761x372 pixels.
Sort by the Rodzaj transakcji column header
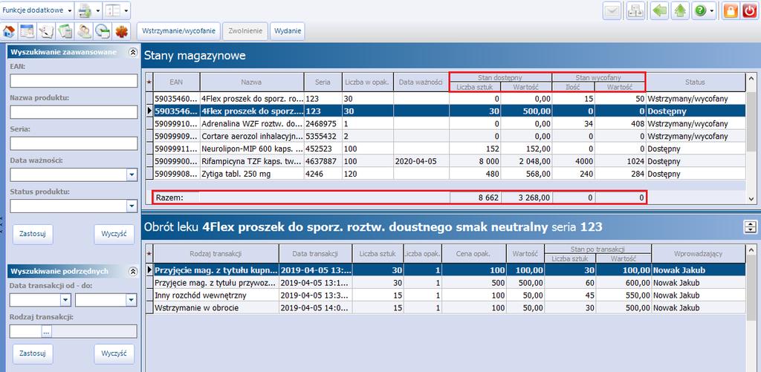click(216, 254)
